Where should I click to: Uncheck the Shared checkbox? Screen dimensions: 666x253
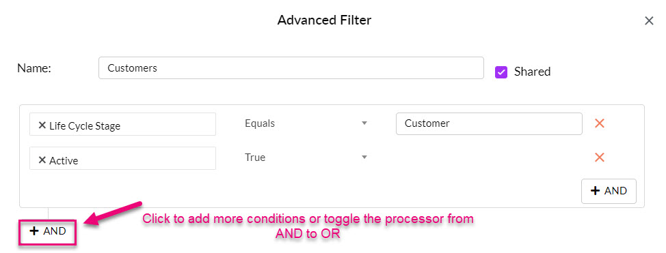(x=501, y=72)
